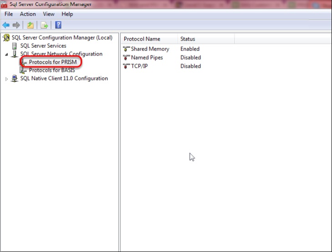Select SQL Server Configuration Manager (Local) root
Image resolution: width=332 pixels, height=252 pixels.
pyautogui.click(x=62, y=38)
